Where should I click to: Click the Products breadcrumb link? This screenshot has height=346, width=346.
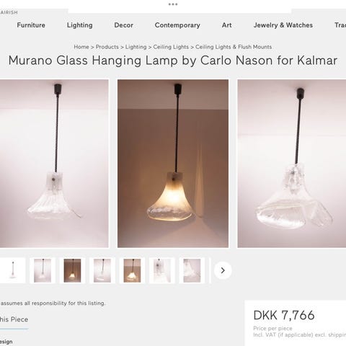tap(107, 47)
